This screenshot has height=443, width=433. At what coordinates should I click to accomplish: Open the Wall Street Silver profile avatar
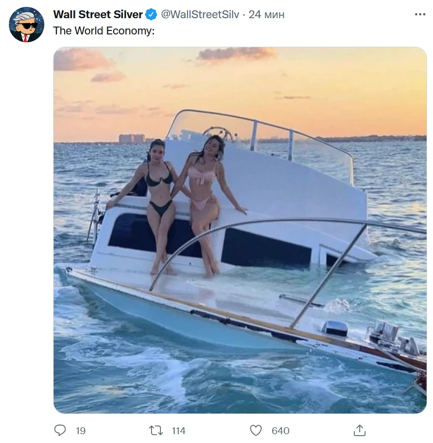pos(27,25)
